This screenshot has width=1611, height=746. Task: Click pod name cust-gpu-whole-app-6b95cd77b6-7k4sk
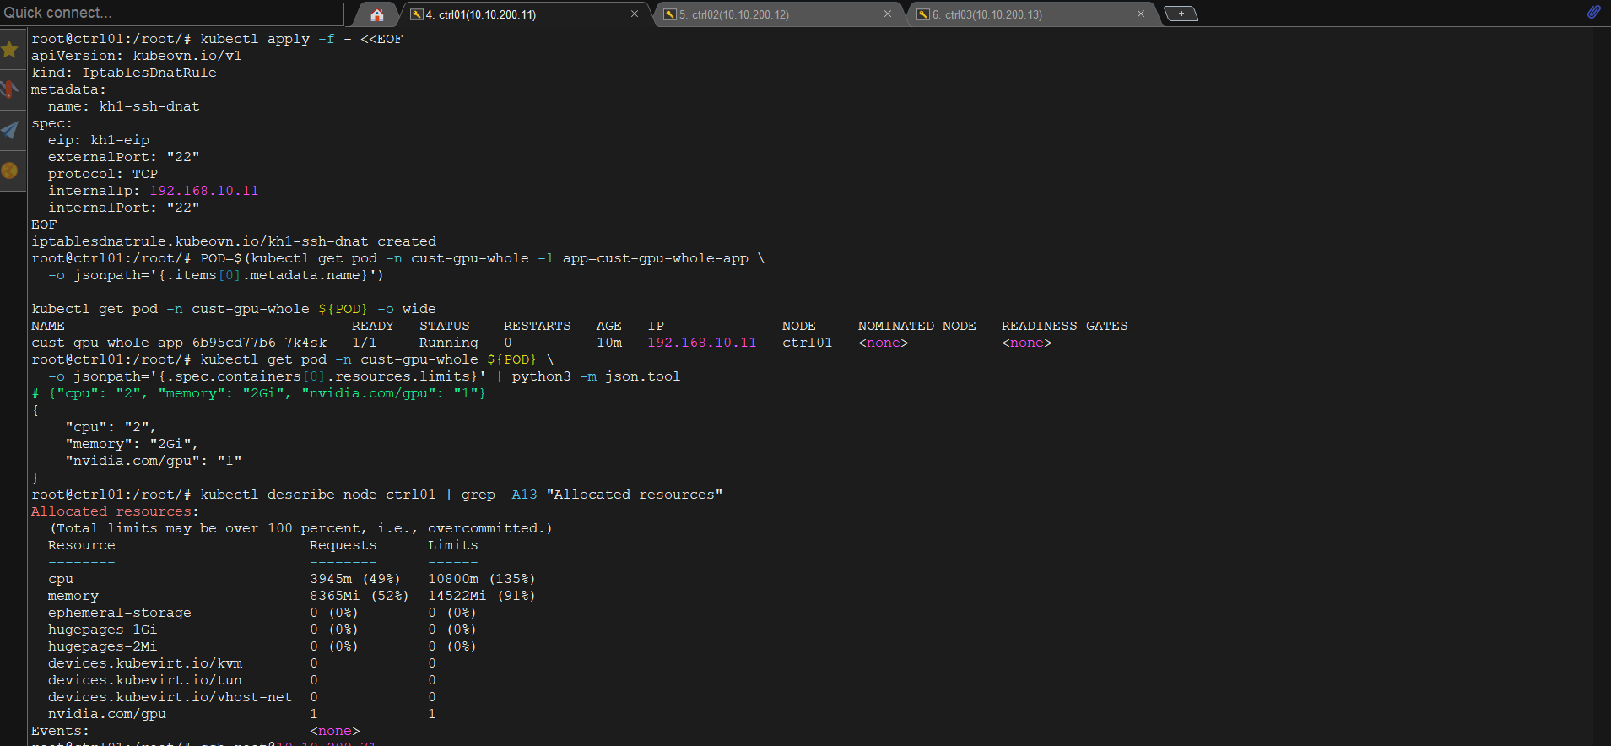[x=179, y=343]
